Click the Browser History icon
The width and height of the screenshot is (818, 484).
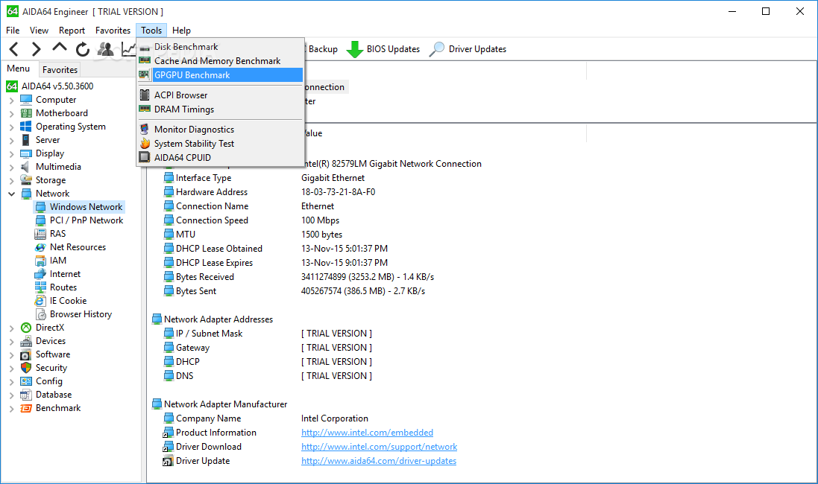(x=41, y=314)
